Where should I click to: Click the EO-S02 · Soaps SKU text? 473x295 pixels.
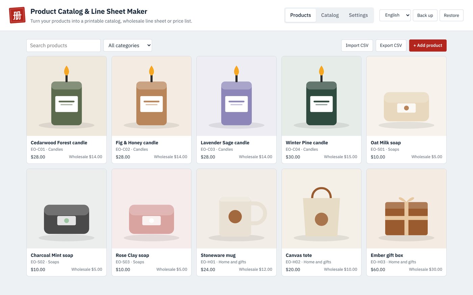point(45,262)
